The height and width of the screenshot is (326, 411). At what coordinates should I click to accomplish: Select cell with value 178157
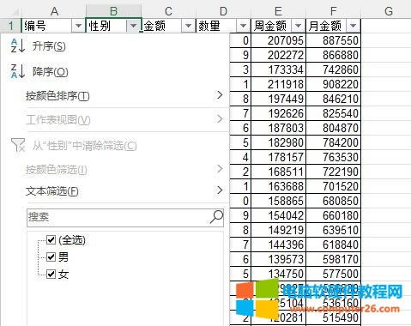click(x=278, y=157)
